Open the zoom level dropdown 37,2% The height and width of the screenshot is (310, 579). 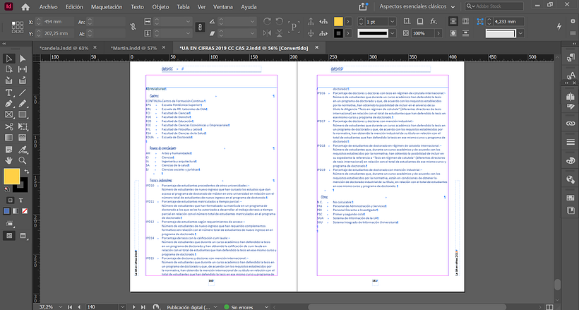pyautogui.click(x=61, y=306)
